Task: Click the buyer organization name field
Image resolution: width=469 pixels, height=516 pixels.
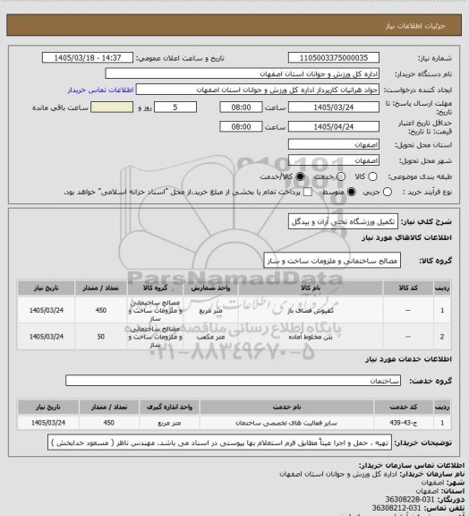Action: click(242, 73)
